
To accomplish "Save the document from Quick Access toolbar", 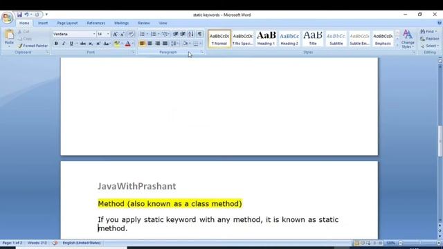I will click(19, 15).
